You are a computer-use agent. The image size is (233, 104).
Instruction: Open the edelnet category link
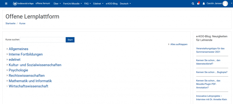tap(15, 60)
